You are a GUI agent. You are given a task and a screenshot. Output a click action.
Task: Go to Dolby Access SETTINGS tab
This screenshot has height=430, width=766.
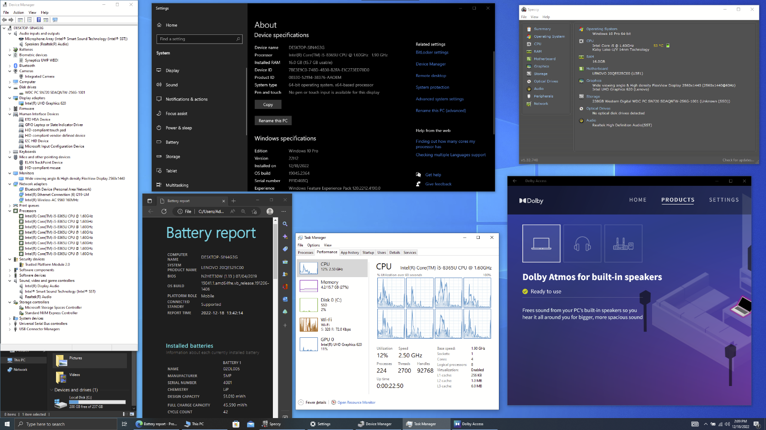pos(724,200)
